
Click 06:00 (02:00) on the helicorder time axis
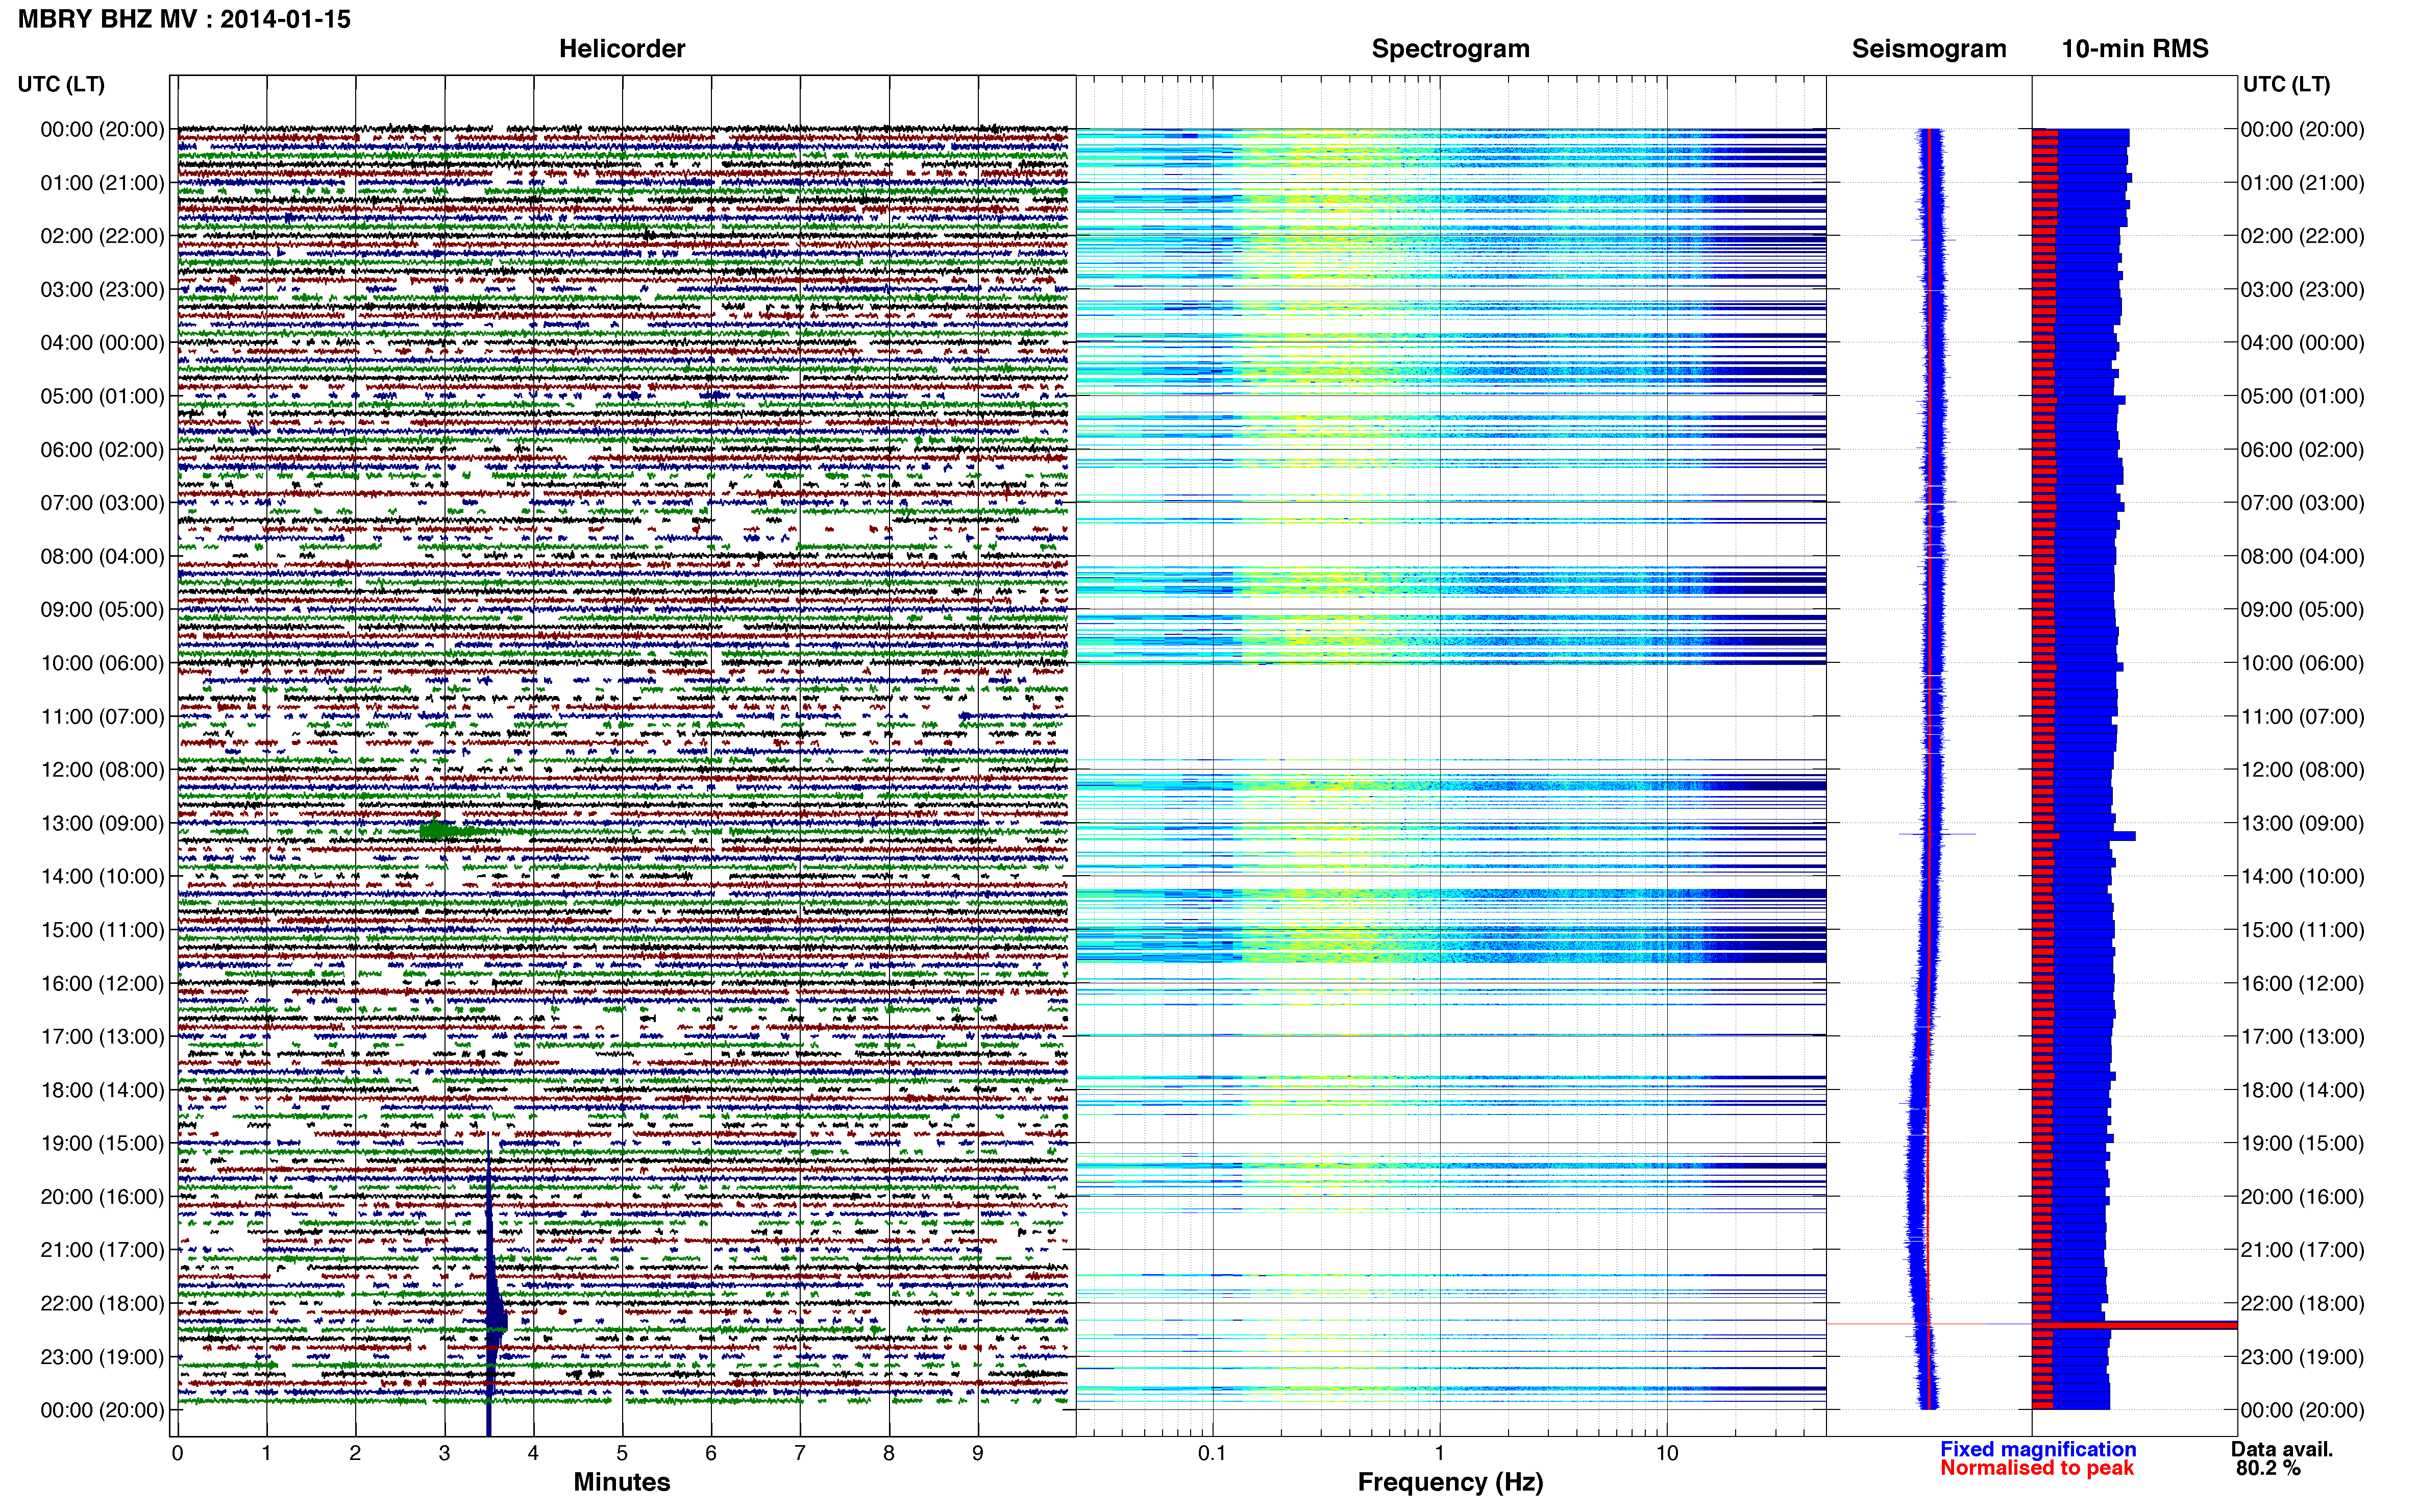(x=102, y=450)
